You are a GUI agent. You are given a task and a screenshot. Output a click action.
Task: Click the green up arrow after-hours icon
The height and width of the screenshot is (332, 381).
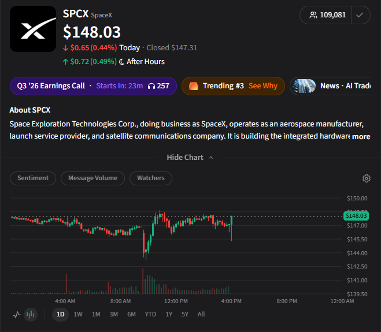tap(65, 62)
